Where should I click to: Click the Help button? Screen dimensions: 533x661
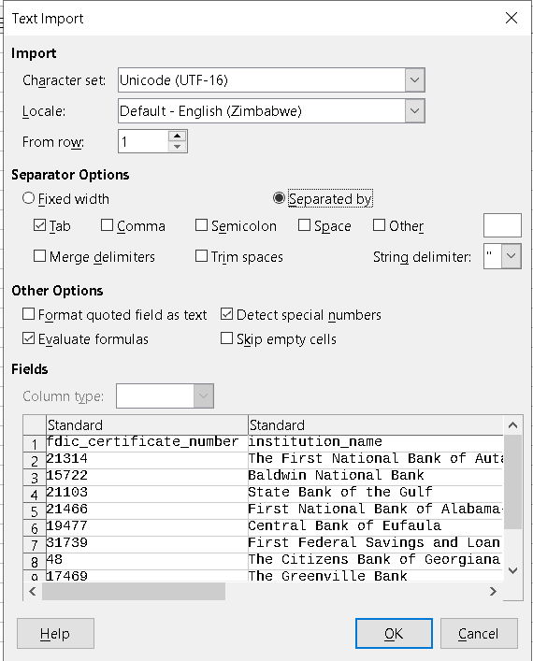[x=55, y=633]
